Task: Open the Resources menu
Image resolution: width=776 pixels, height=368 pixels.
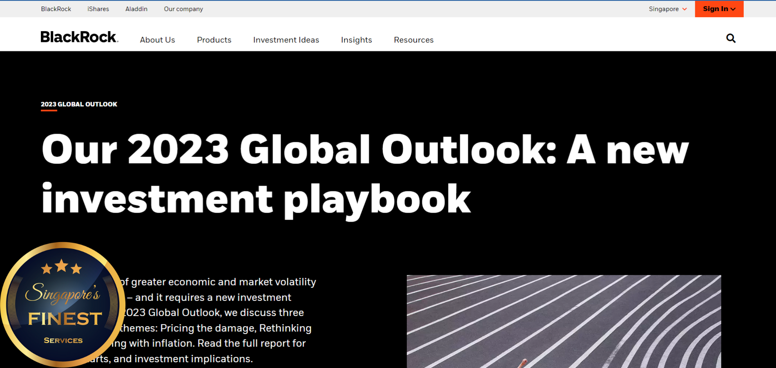Action: click(x=413, y=40)
